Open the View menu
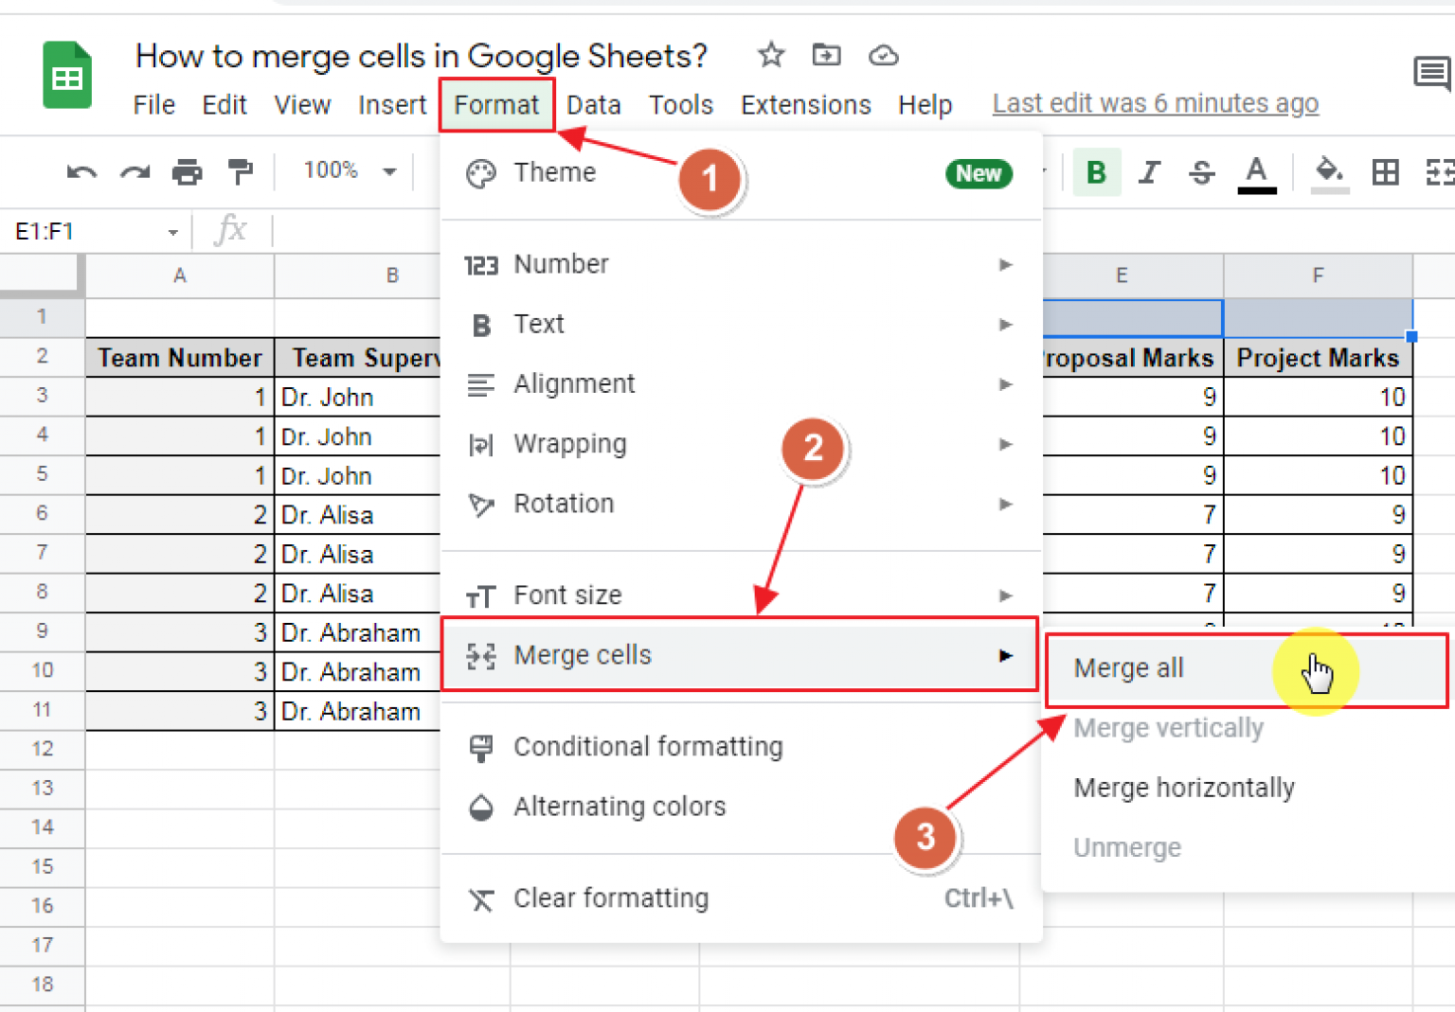This screenshot has height=1012, width=1455. tap(302, 105)
